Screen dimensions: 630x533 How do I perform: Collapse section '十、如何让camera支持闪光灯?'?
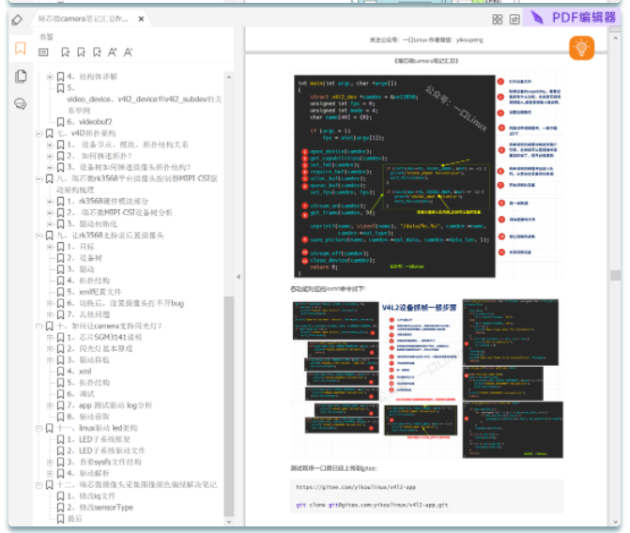click(38, 326)
